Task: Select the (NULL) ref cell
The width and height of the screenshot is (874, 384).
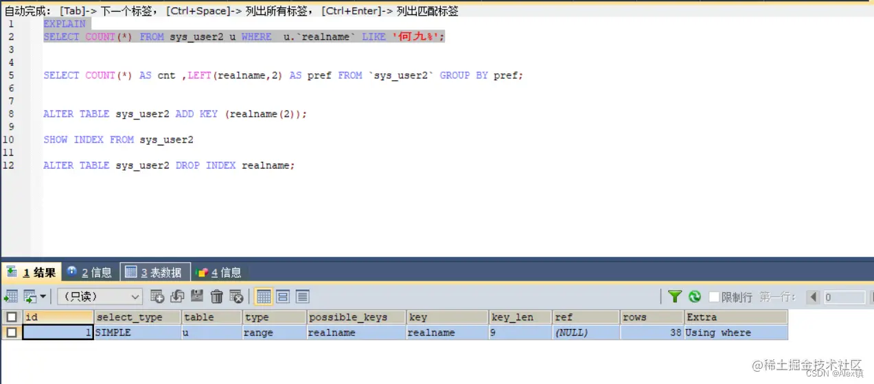Action: click(x=586, y=333)
